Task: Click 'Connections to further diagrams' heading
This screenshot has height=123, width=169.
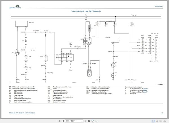Action: (134, 87)
